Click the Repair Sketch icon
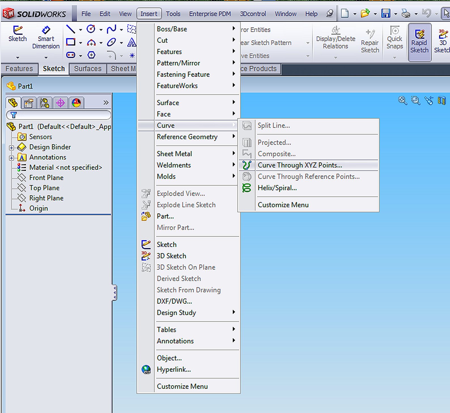The width and height of the screenshot is (450, 413). coord(370,33)
